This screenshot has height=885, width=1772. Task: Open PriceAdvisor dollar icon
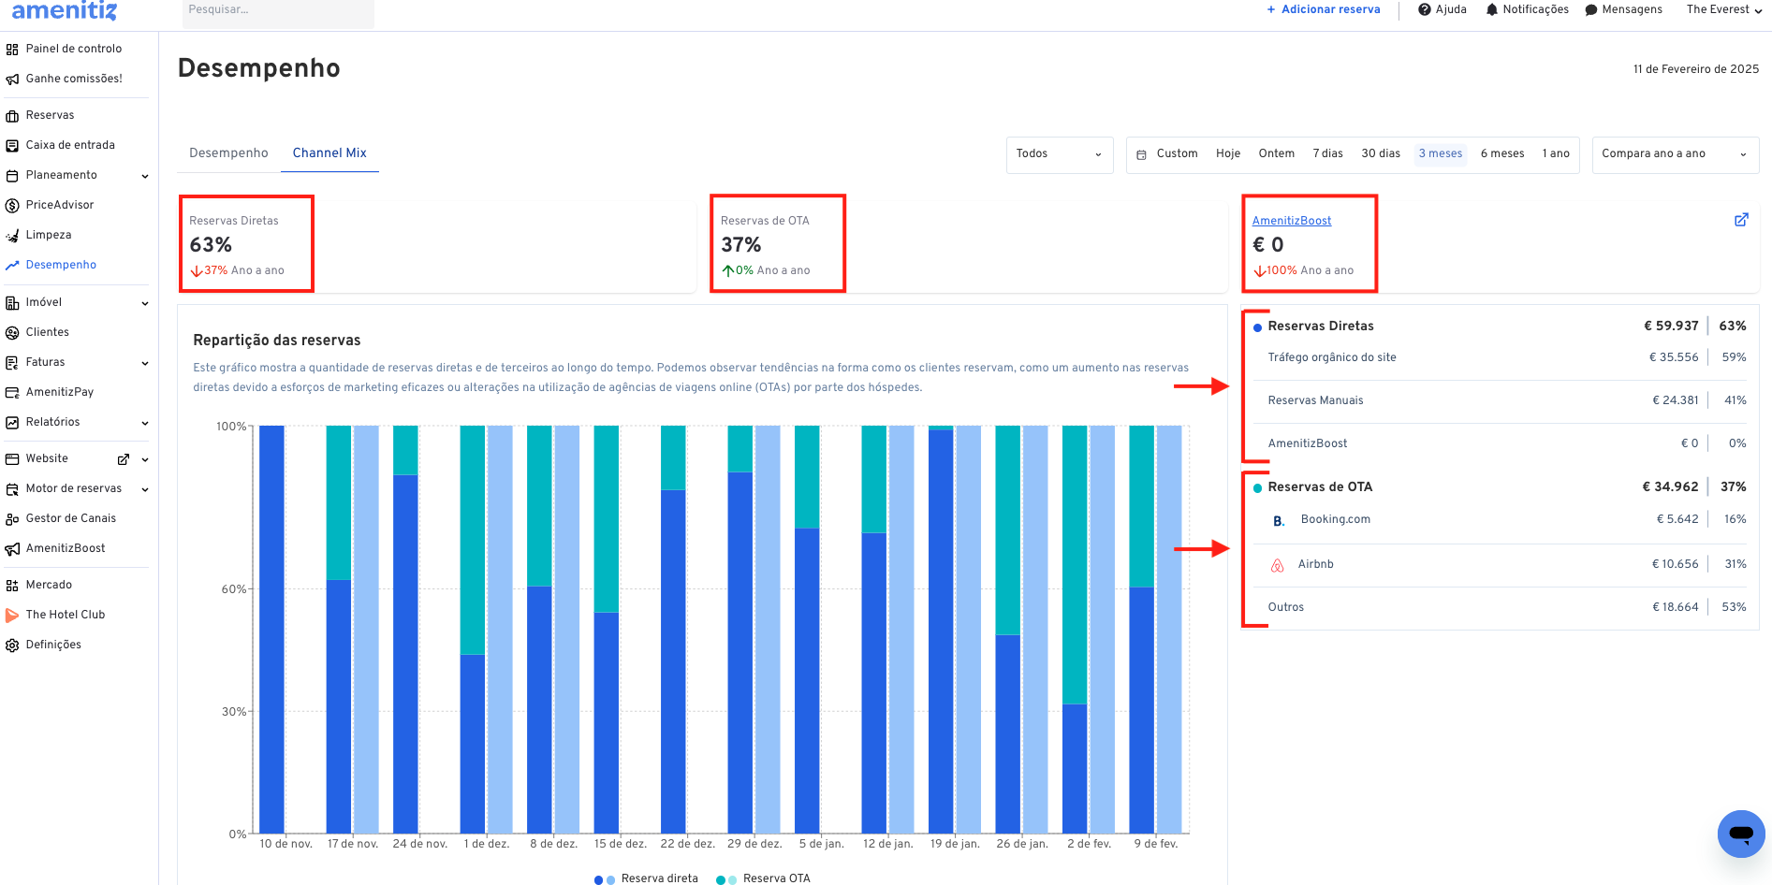(x=12, y=206)
